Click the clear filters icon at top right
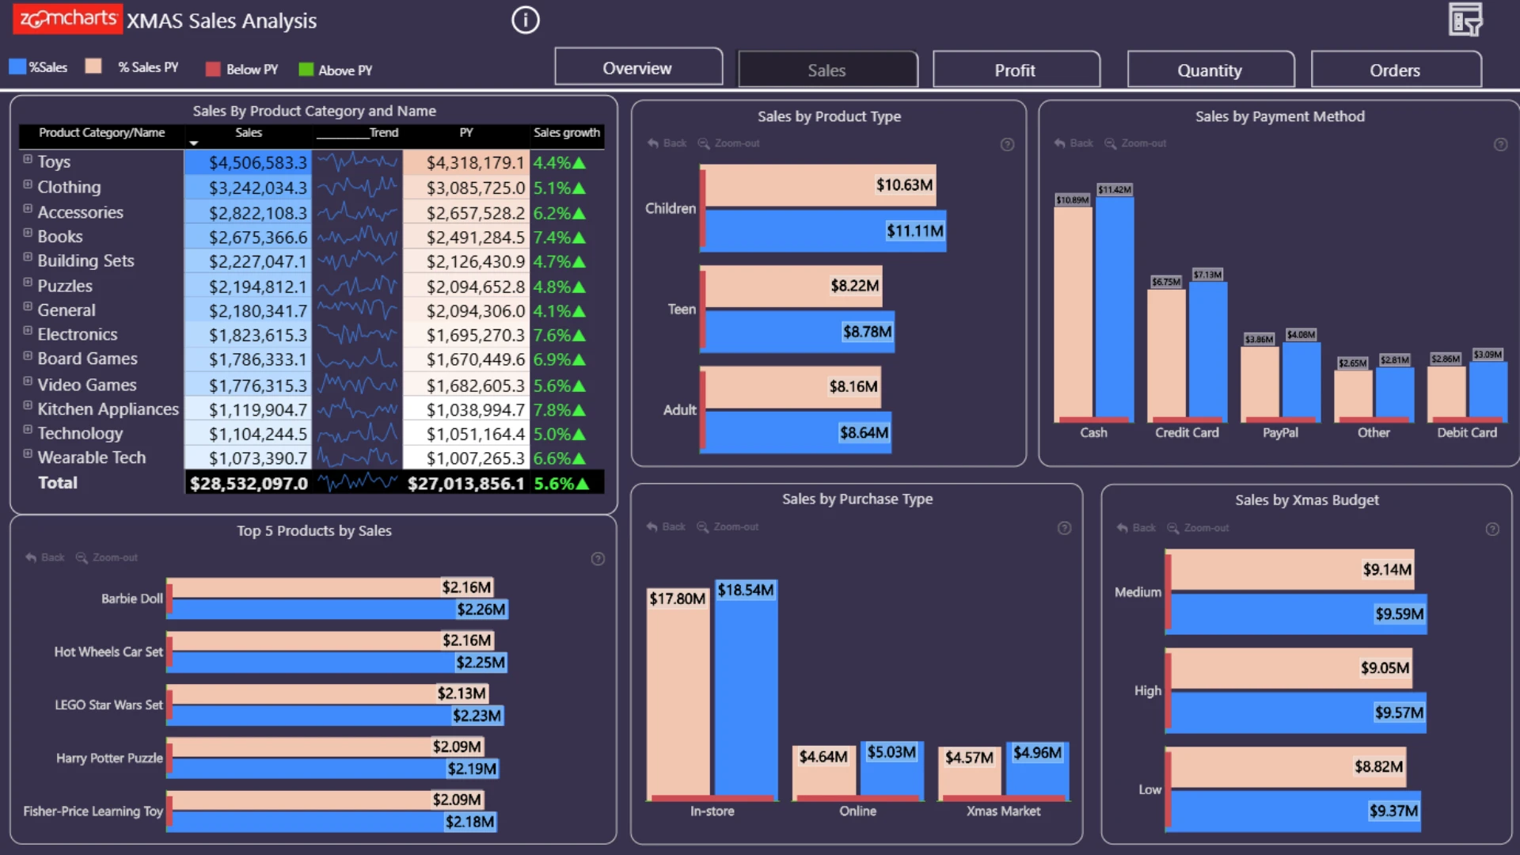1520x855 pixels. pyautogui.click(x=1465, y=20)
